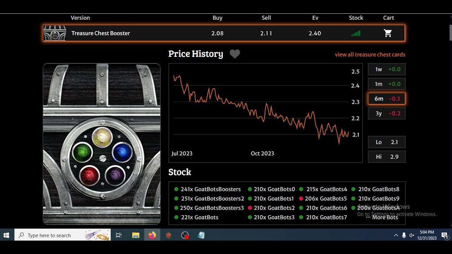The width and height of the screenshot is (452, 254).
Task: Click the page vertical scrollbar thumb
Action: 450,33
